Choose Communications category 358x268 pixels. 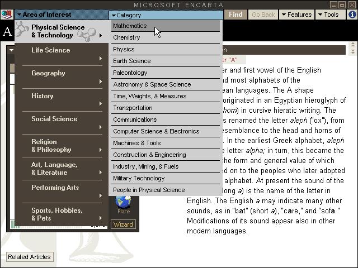[x=166, y=119]
